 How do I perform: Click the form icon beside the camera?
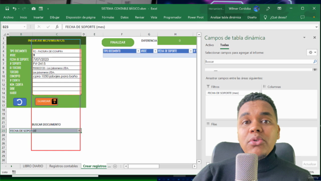[41, 9]
